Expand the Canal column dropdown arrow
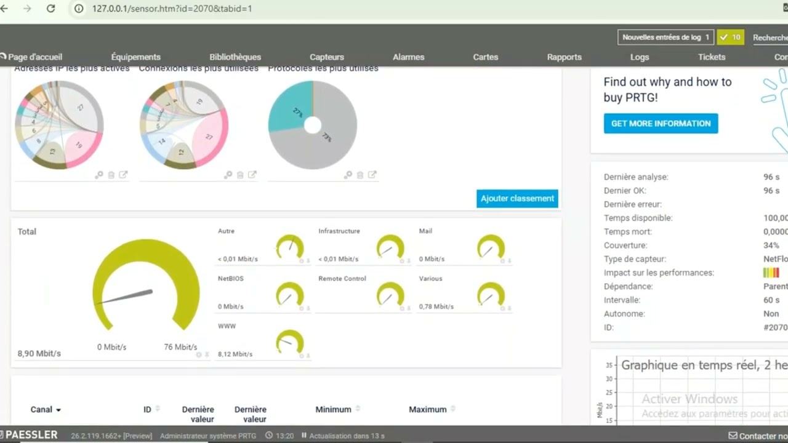788x443 pixels. pyautogui.click(x=58, y=410)
